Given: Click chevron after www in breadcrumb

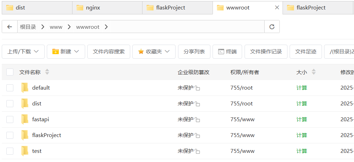Looking at the screenshot, I should click(x=69, y=27).
